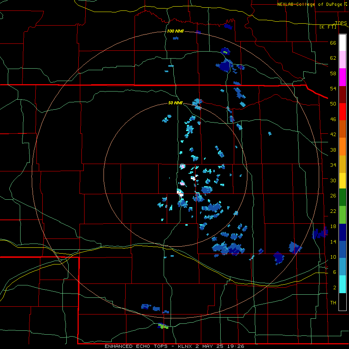The width and height of the screenshot is (349, 349).
Task: Click the 6 value on the legend scale
Action: click(334, 272)
